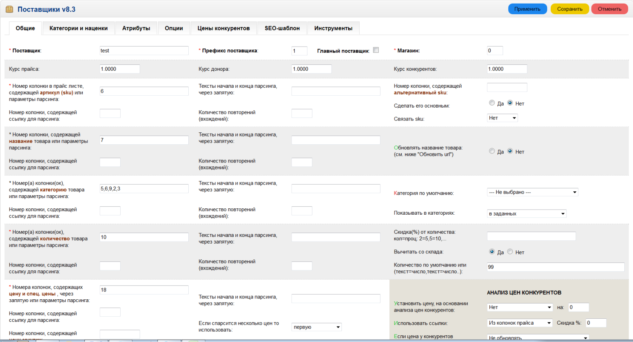The height and width of the screenshot is (342, 633).
Task: Select Да for Обновлять название товара
Action: tap(492, 151)
